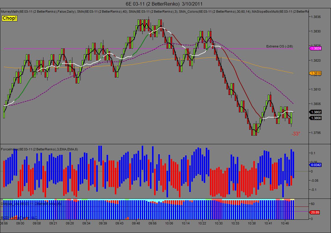The height and width of the screenshot is (233, 331).
Task: Click the 09:39 time axis label
Action: coord(103,223)
